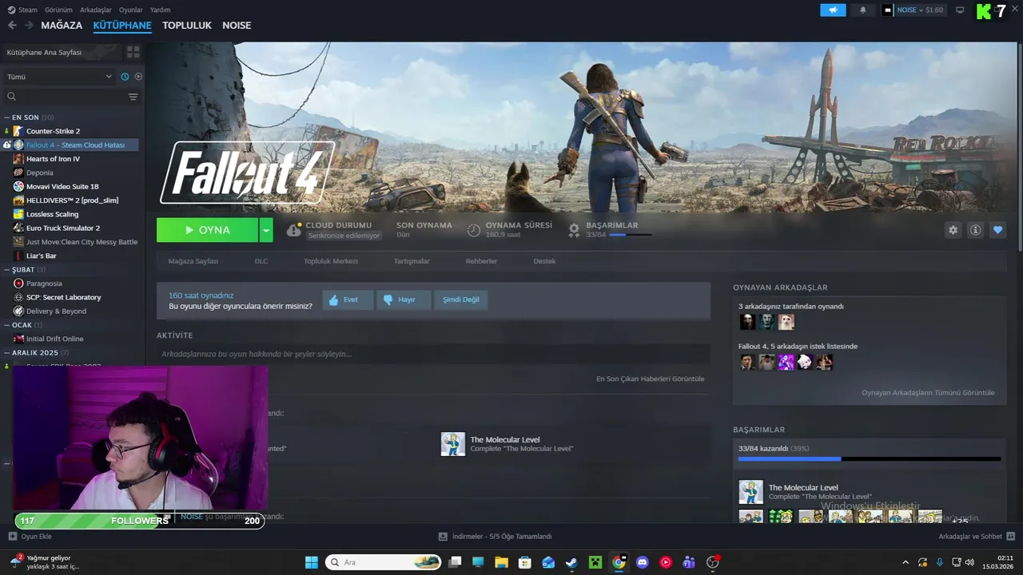This screenshot has width=1023, height=575.
Task: Select HELLDIVERS 2 in the library
Action: 70,200
